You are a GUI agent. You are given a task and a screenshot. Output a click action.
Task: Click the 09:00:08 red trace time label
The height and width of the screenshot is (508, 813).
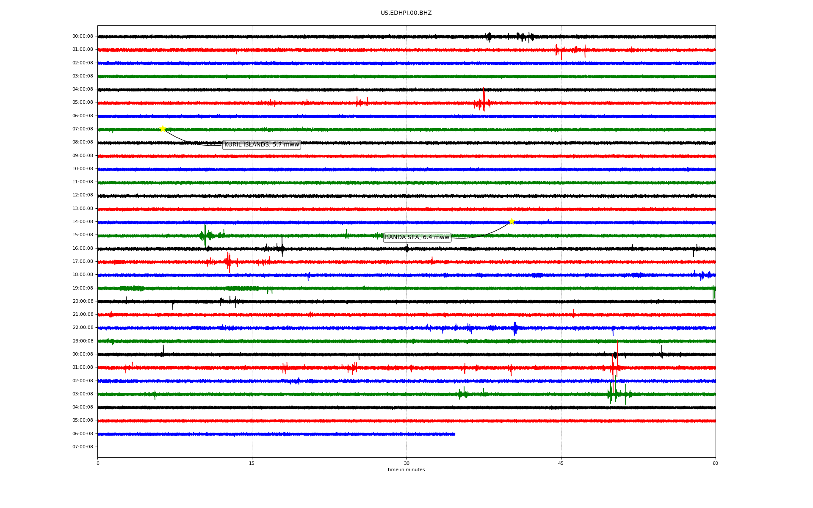coord(83,155)
